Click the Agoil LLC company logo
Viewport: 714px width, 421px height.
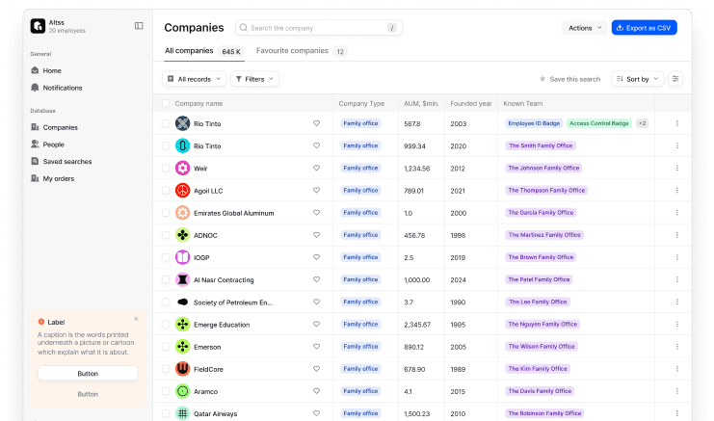183,190
